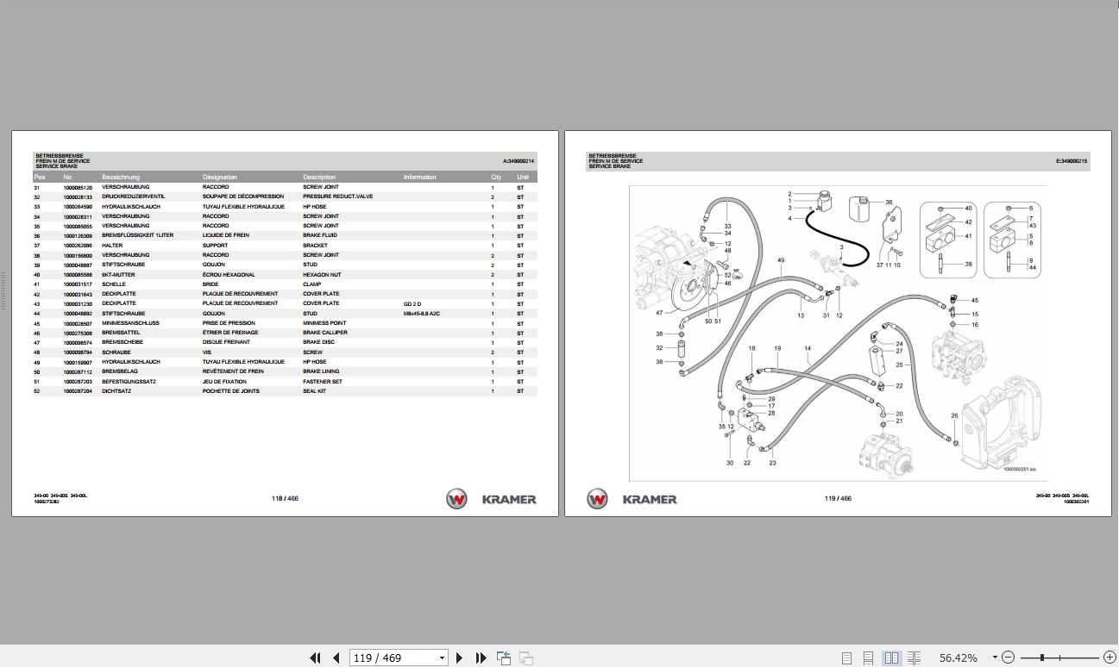The height and width of the screenshot is (667, 1119).
Task: Click part number 1000287204 in row 52
Action: click(78, 391)
